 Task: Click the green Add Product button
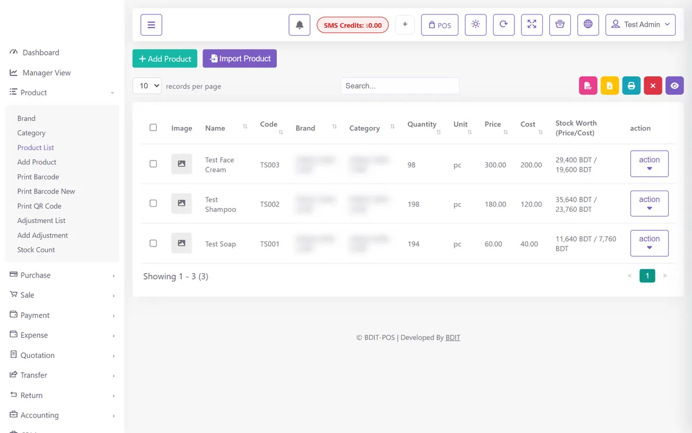click(x=165, y=58)
